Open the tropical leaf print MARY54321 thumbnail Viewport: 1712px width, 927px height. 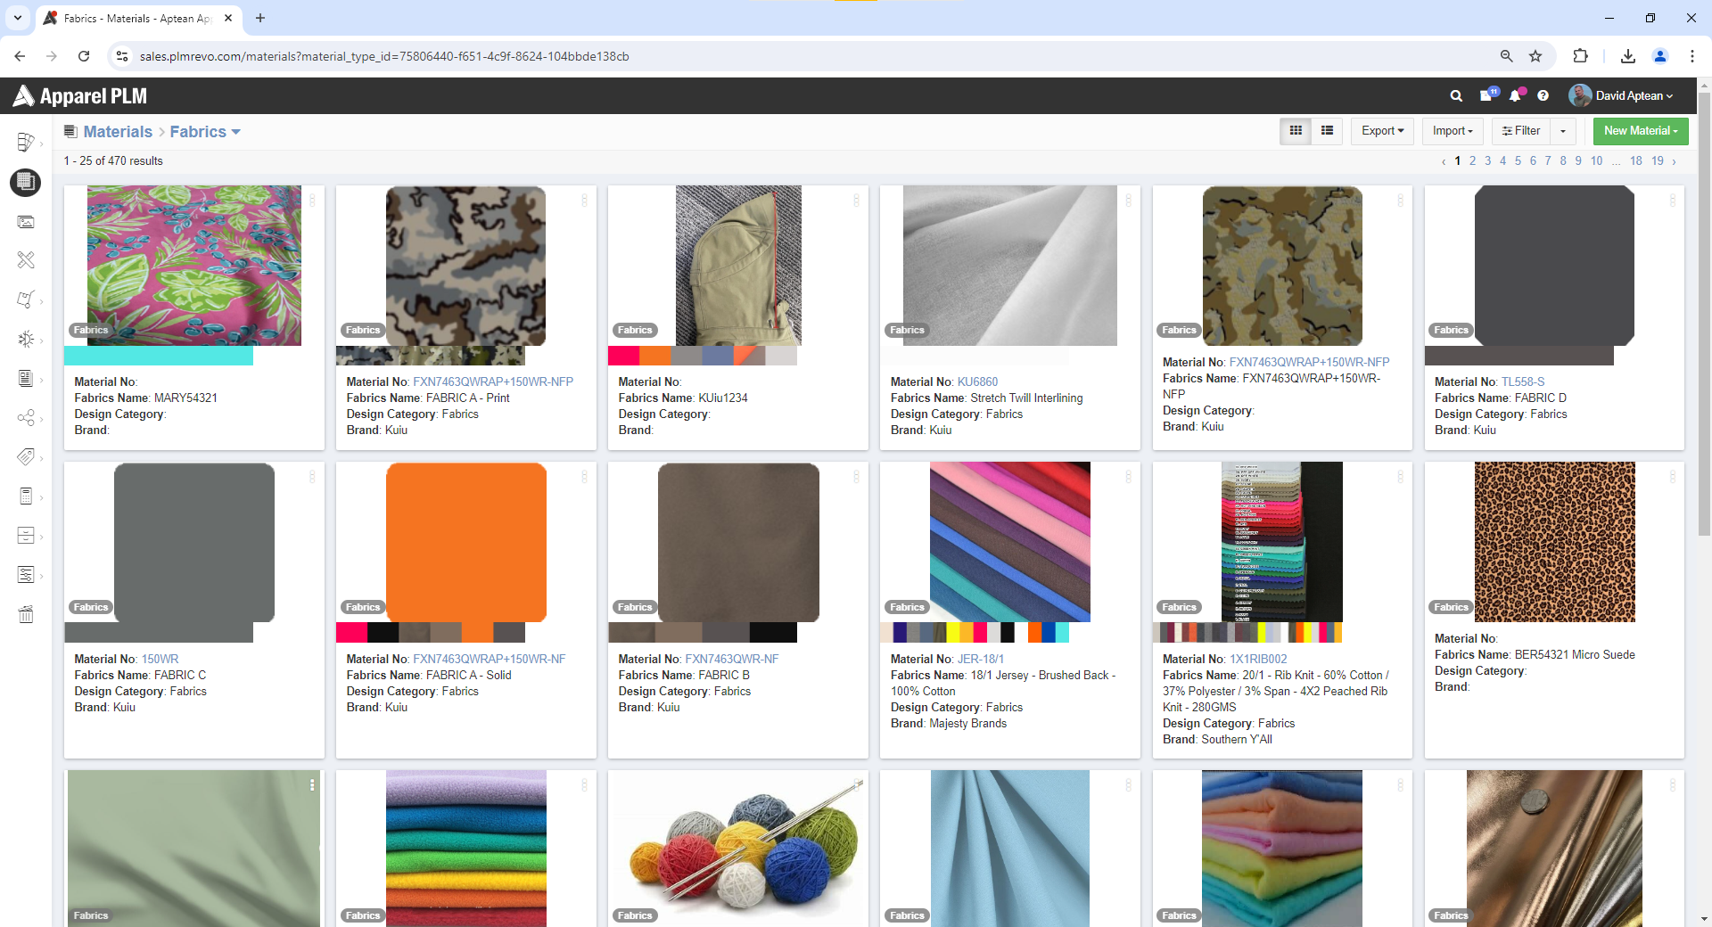pos(194,266)
